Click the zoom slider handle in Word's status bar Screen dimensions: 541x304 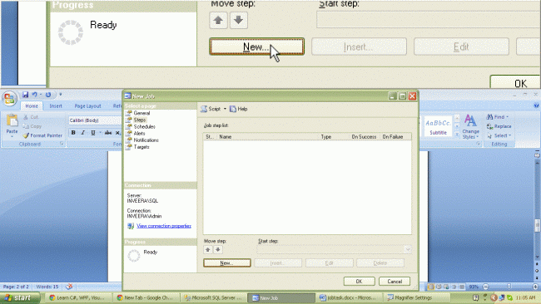pos(509,287)
